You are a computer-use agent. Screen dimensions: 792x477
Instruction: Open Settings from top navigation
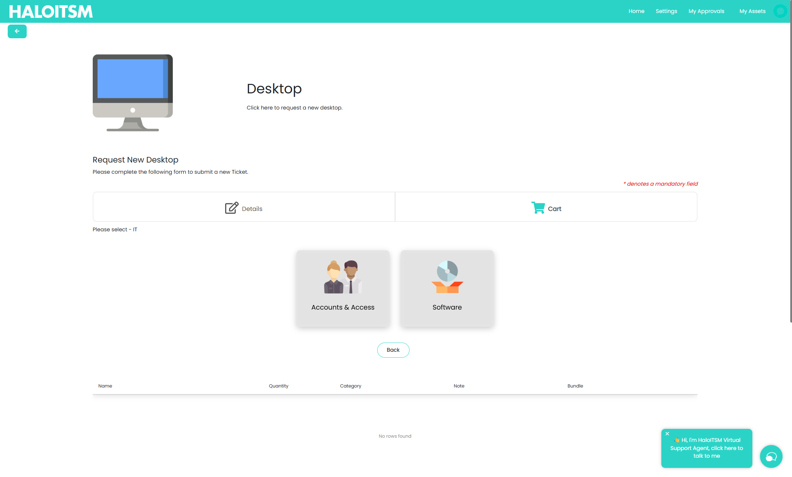(666, 11)
